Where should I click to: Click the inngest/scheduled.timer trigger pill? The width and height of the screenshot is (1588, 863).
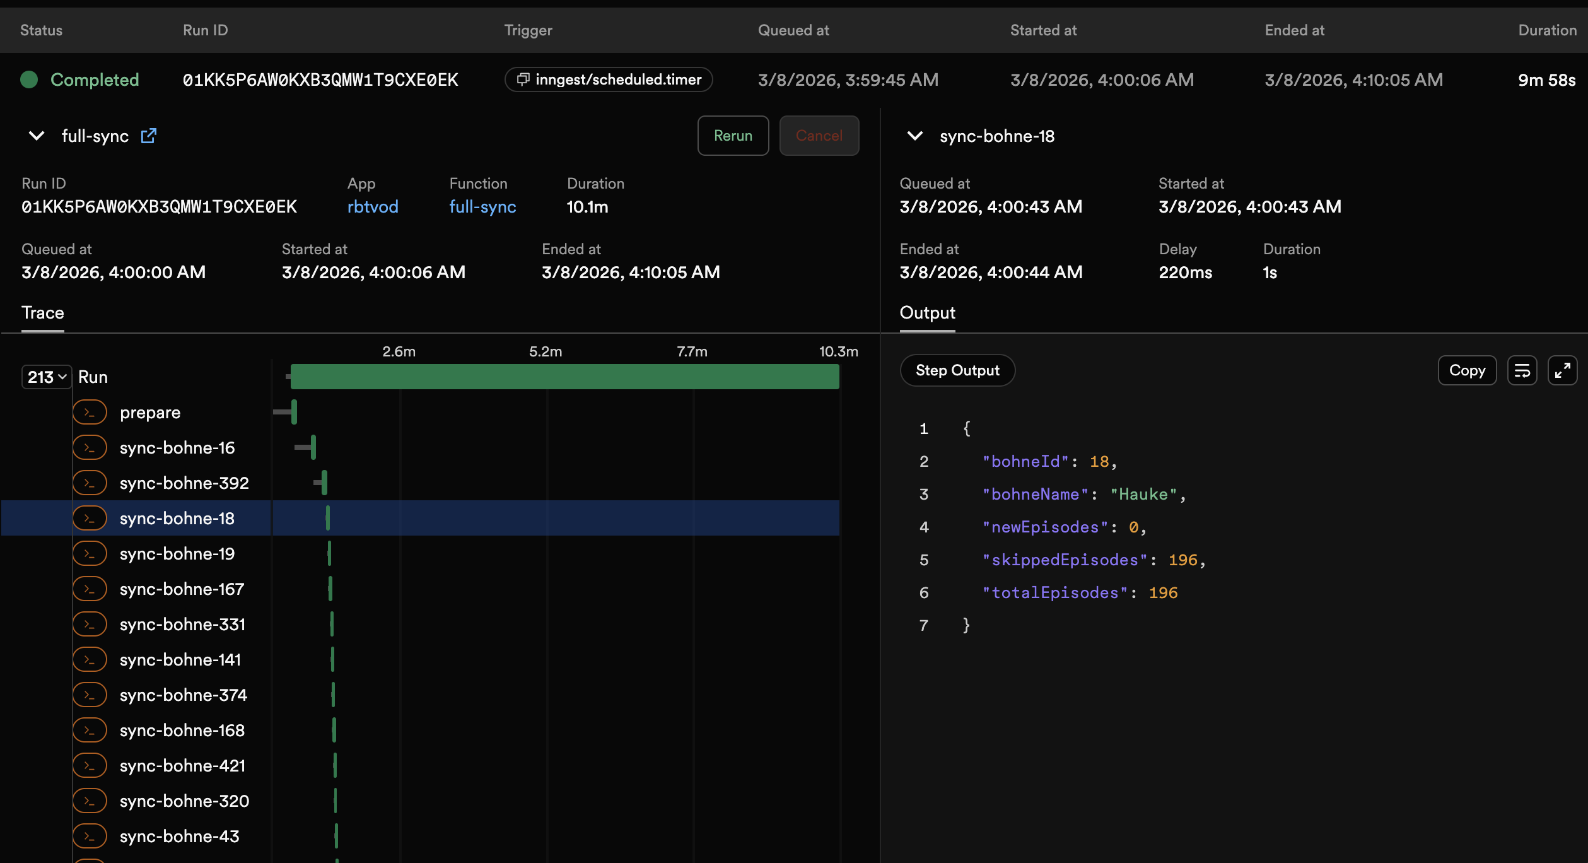(x=609, y=79)
